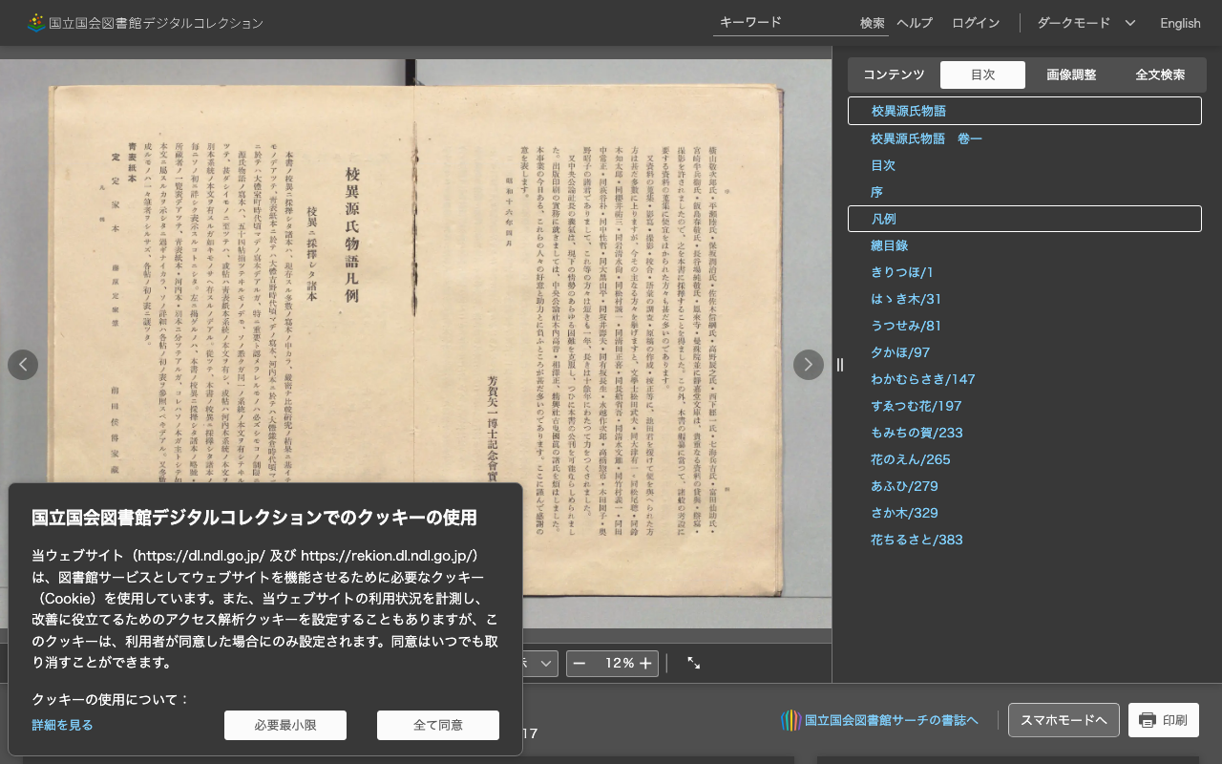Switch to the 画像調整 tab
The height and width of the screenshot is (764, 1222).
click(1071, 74)
